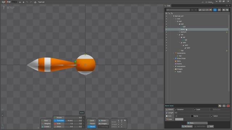Open the Views menu at top right
This screenshot has width=232, height=130.
(209, 2)
